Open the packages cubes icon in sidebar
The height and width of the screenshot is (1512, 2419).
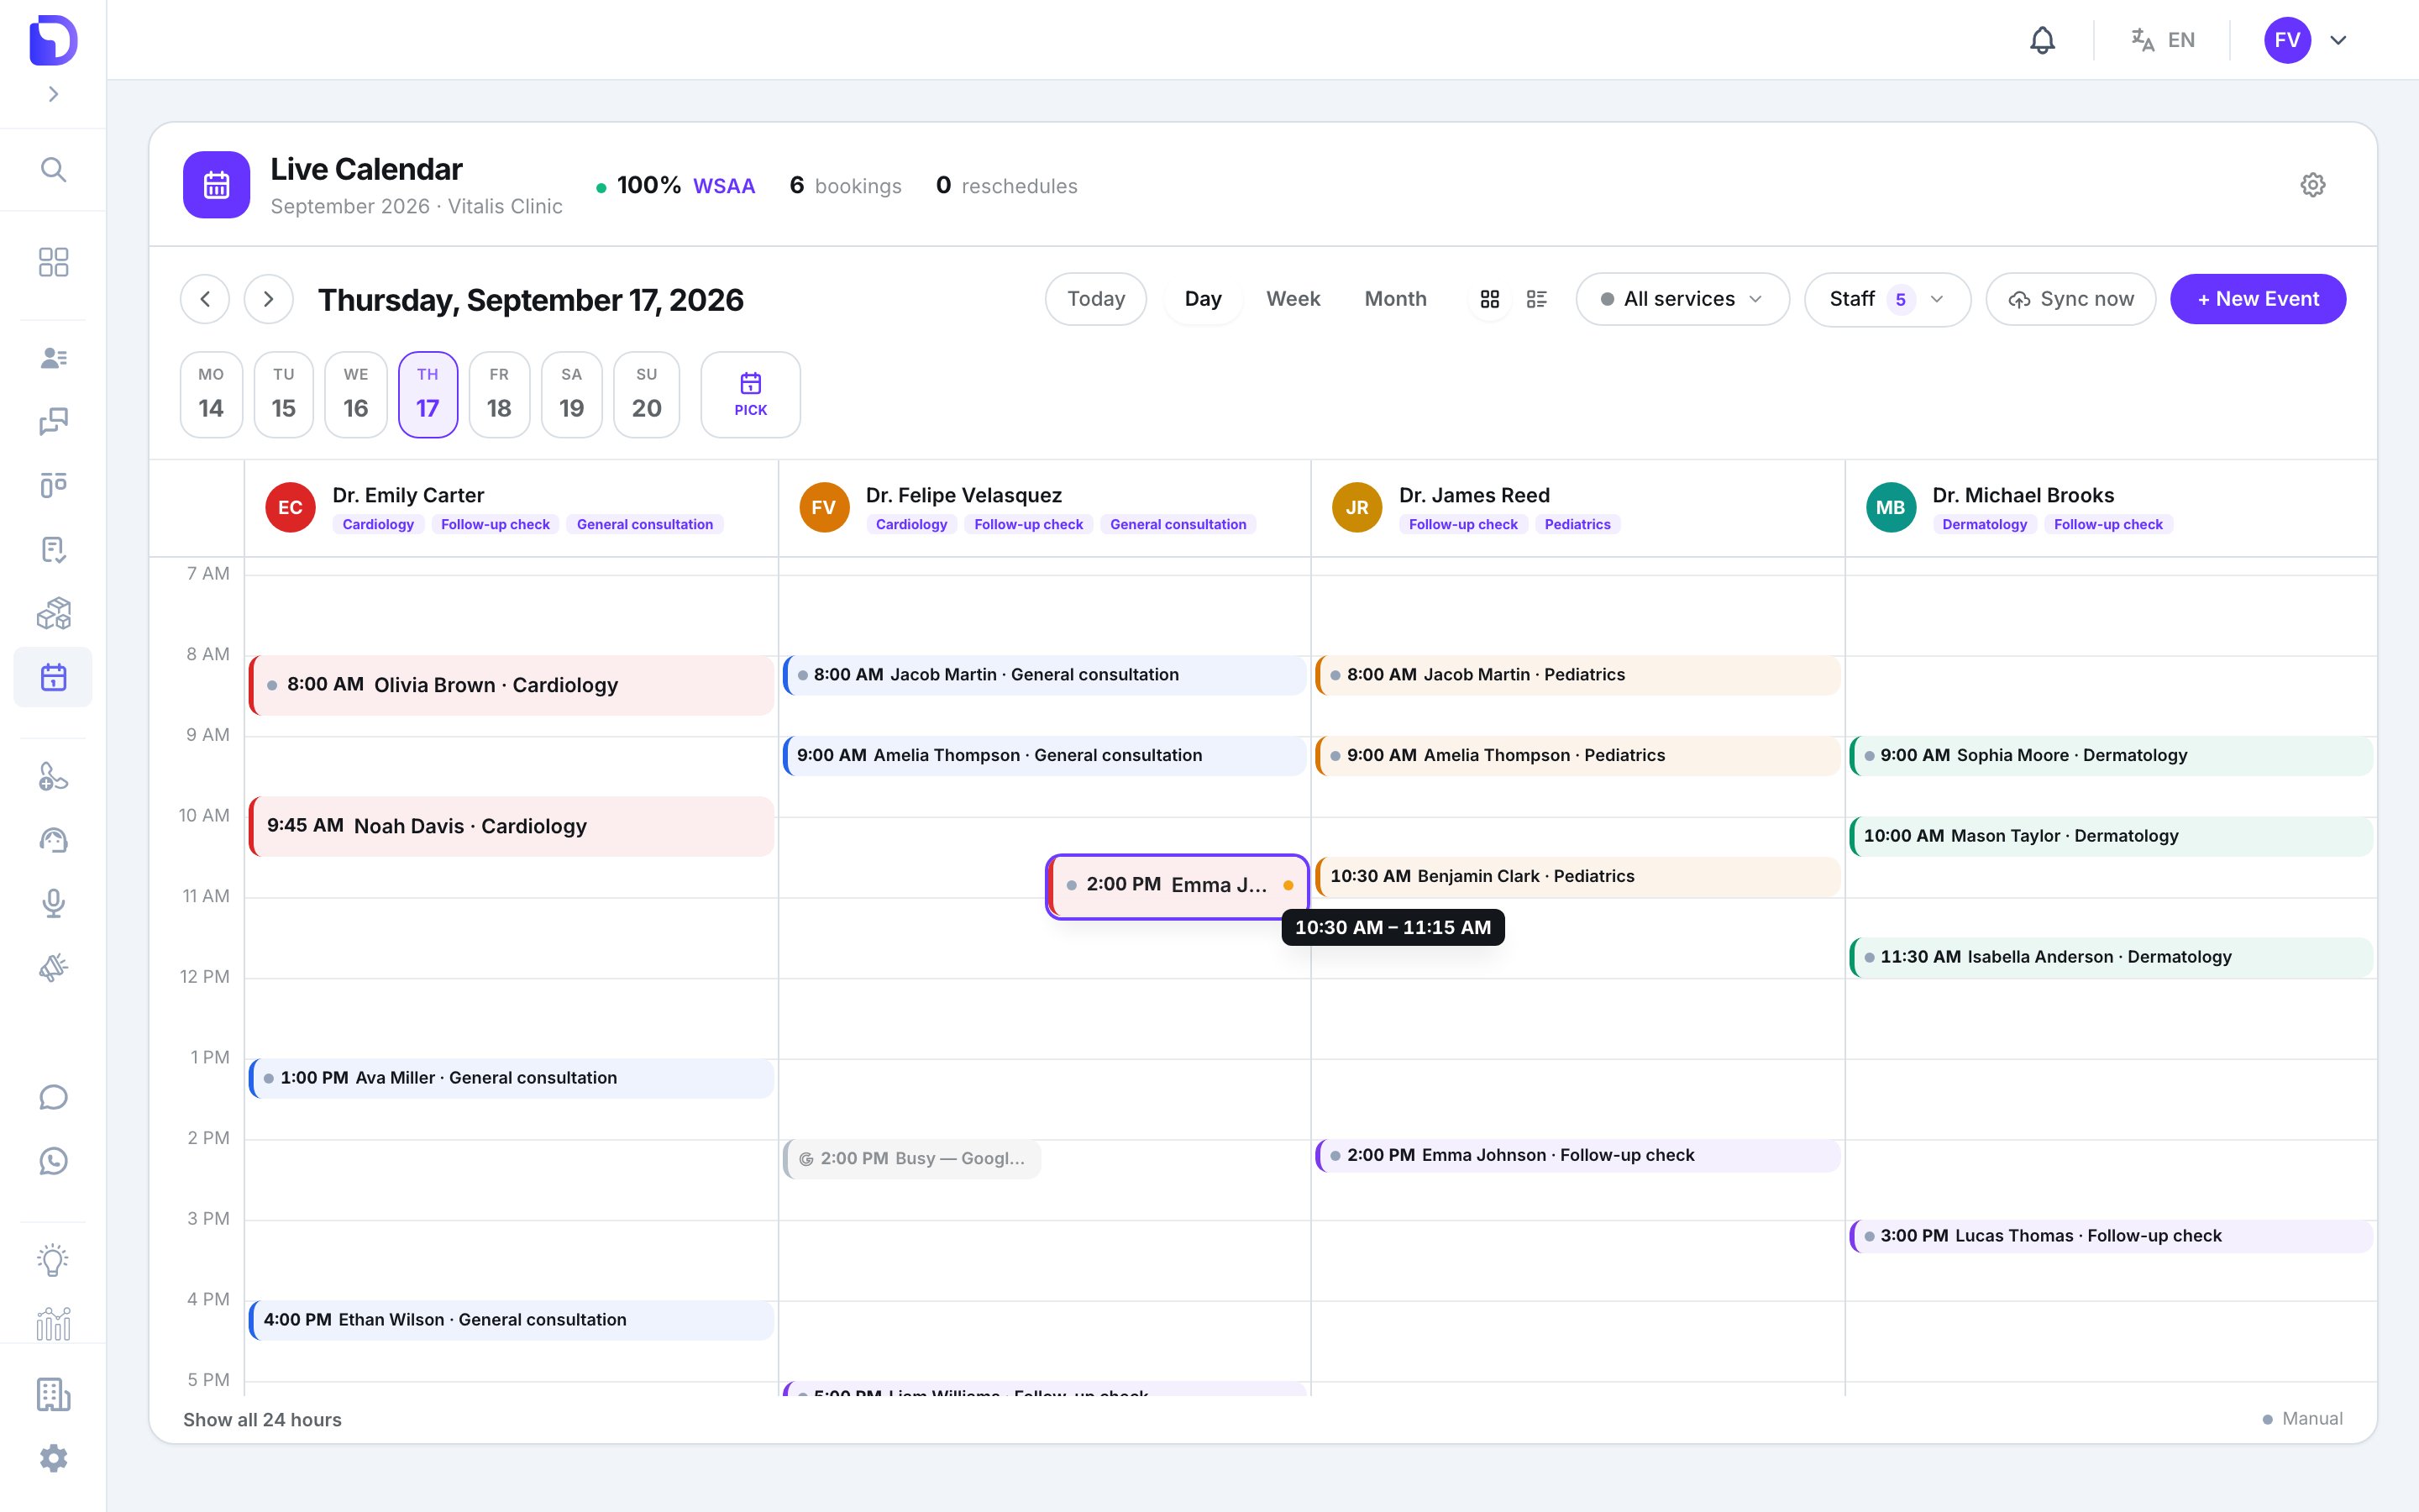53,613
